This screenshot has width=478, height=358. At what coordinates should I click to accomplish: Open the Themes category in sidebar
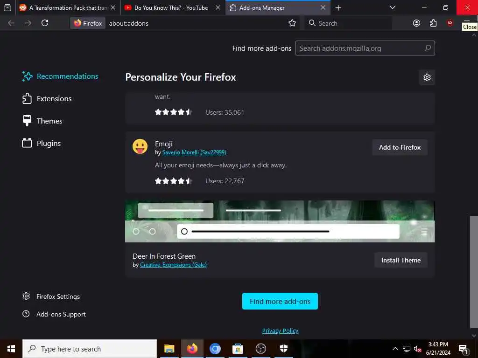click(x=42, y=121)
